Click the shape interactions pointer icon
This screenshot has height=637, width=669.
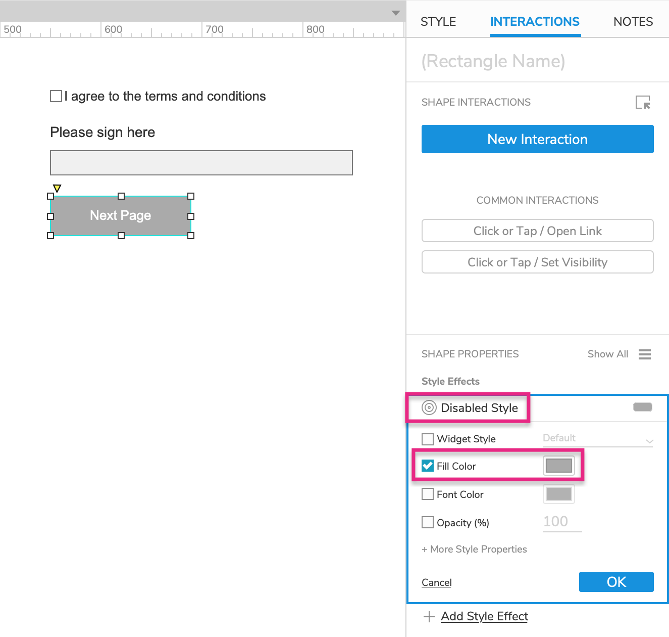pos(643,102)
